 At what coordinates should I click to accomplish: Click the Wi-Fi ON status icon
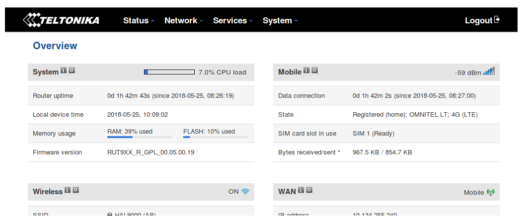click(x=245, y=191)
